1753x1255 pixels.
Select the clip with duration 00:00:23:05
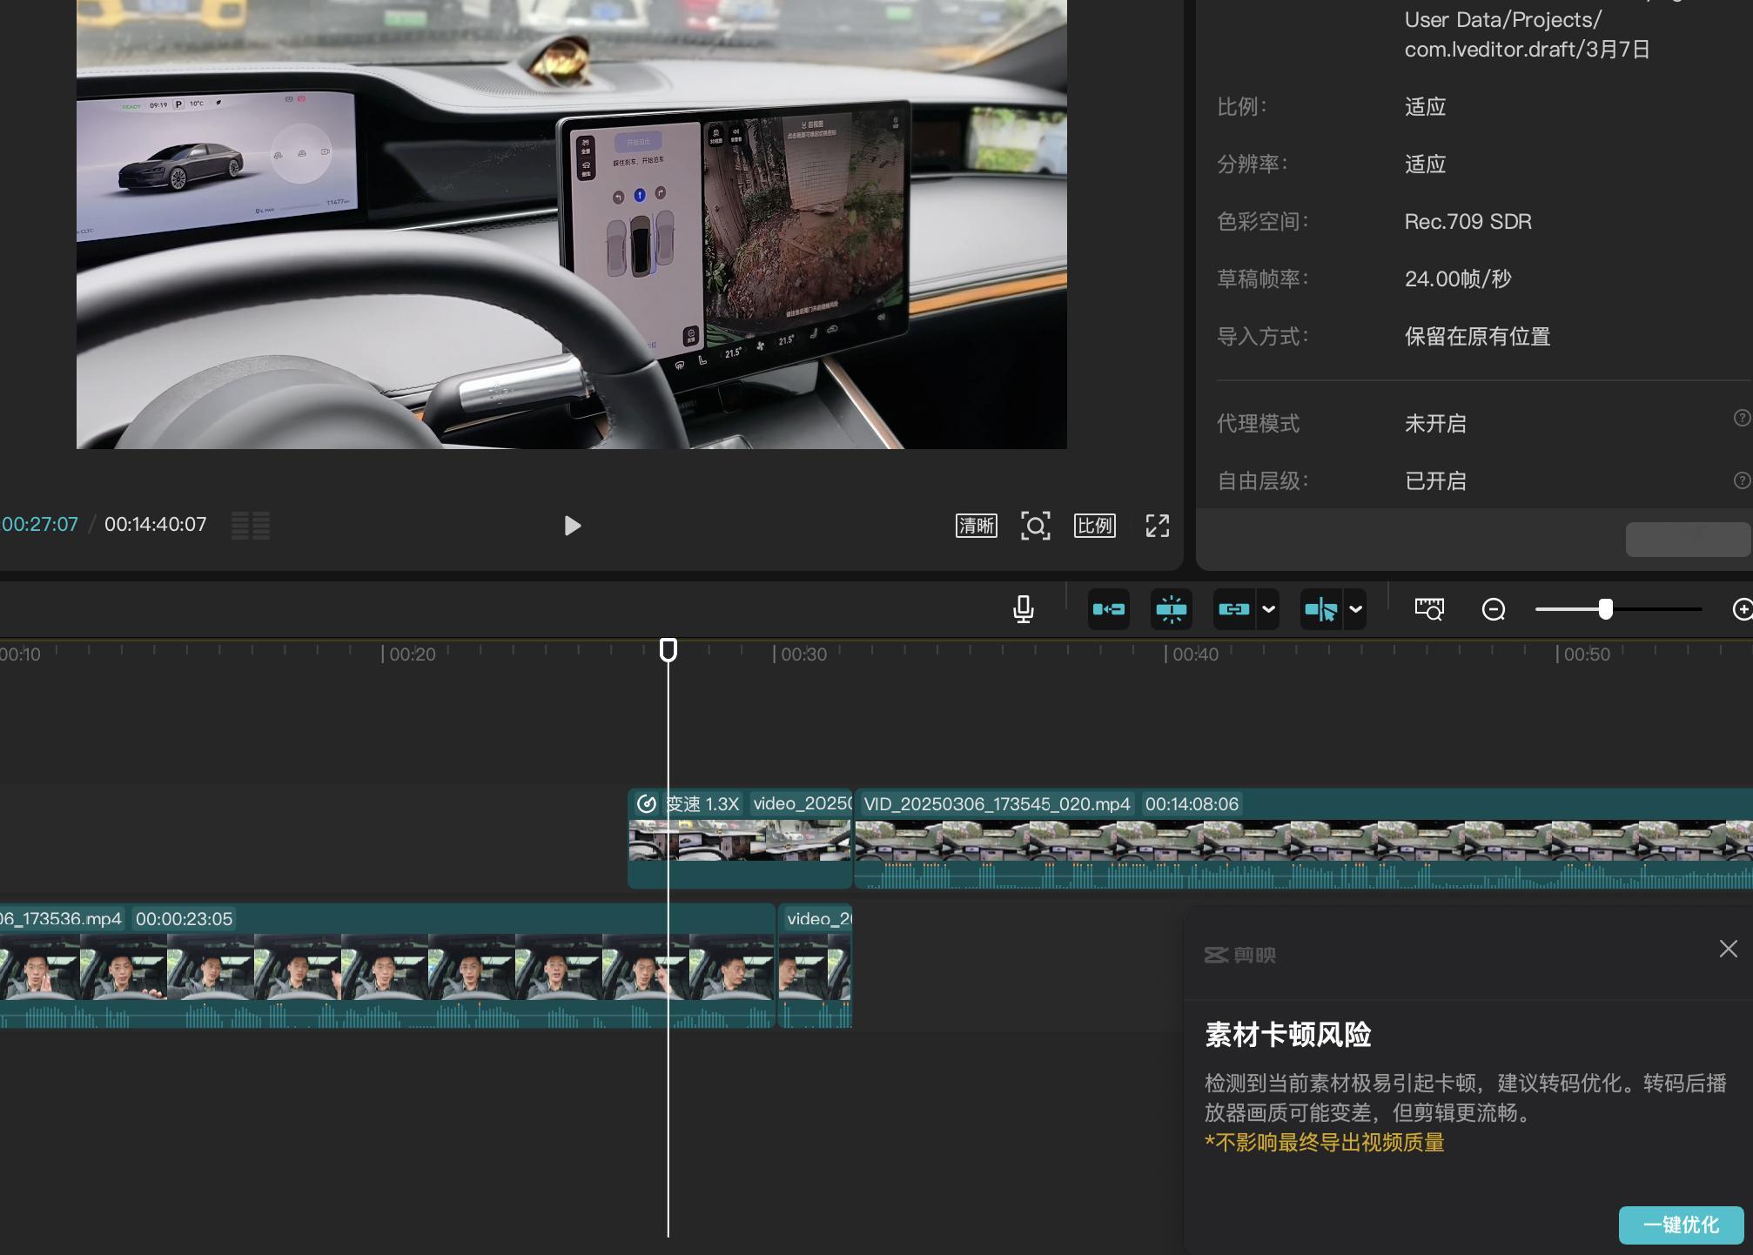coord(387,966)
